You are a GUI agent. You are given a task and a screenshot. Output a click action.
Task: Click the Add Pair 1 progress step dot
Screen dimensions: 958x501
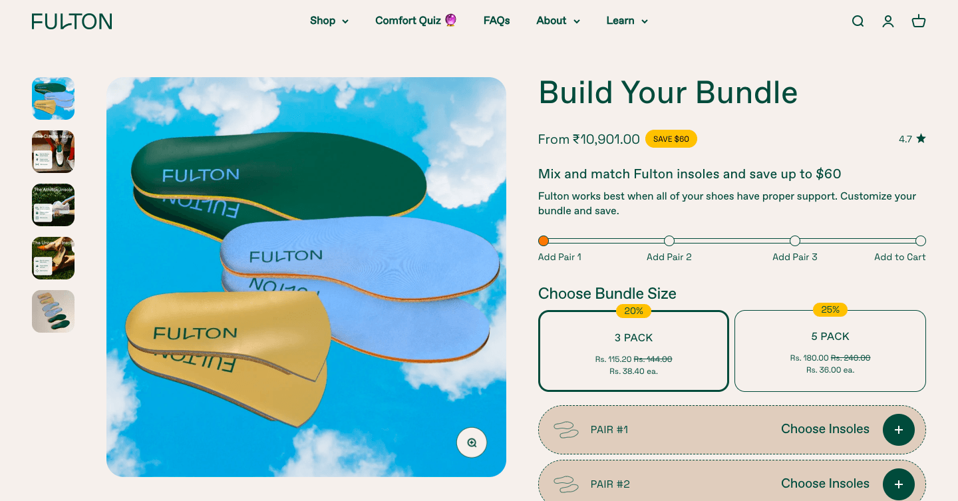tap(544, 241)
